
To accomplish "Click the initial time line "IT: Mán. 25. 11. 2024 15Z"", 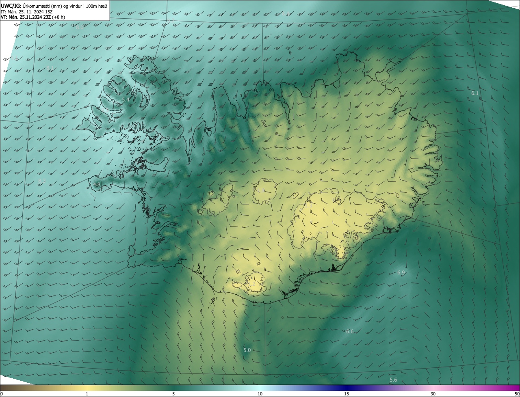I will tap(26, 11).
